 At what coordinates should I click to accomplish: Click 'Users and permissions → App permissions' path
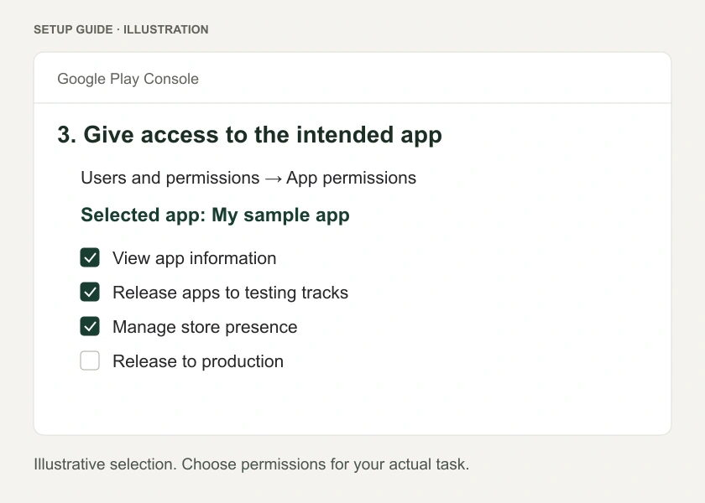(x=248, y=178)
